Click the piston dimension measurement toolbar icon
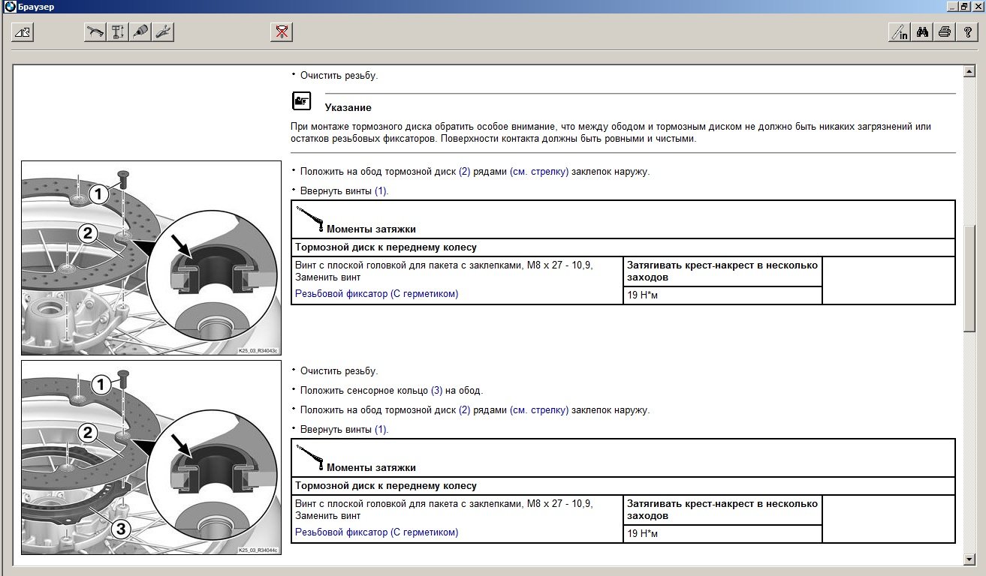Screen dimensions: 986x576 coord(118,32)
